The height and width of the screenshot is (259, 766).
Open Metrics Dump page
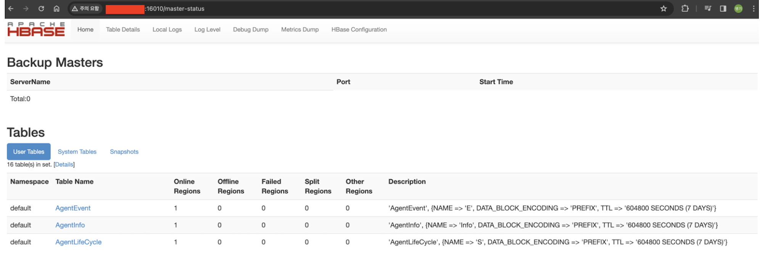[x=300, y=29]
